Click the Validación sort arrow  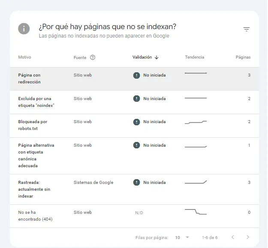(157, 57)
